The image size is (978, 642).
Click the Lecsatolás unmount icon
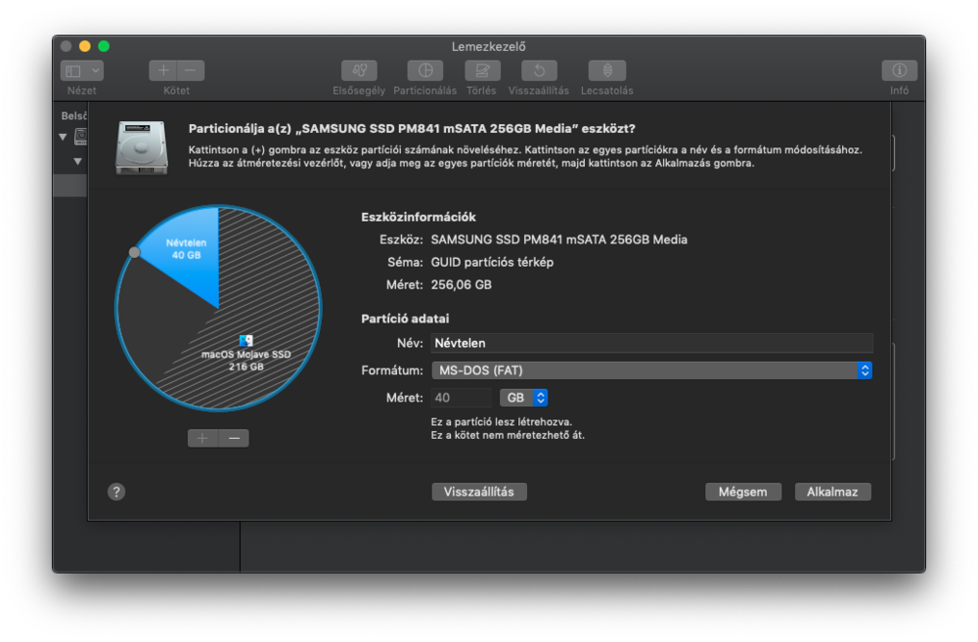pos(607,71)
